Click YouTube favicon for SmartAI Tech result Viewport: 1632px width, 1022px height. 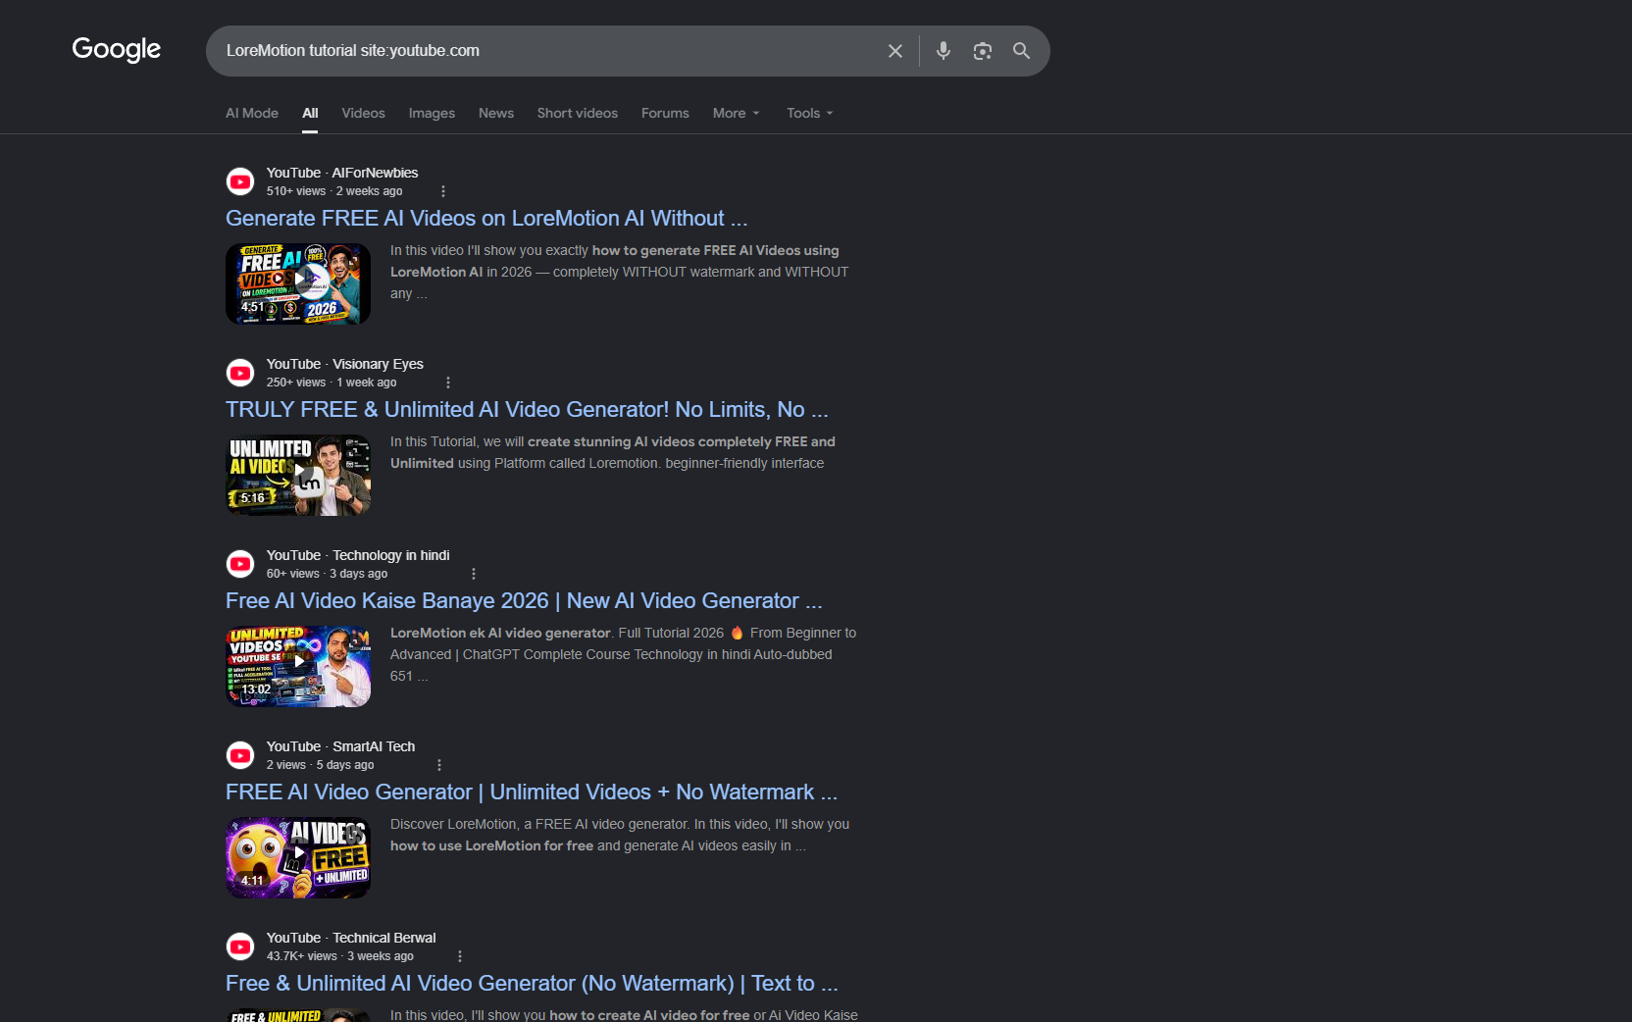pyautogui.click(x=240, y=755)
